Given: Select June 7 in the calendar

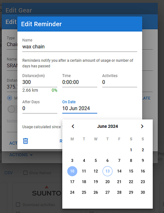Looking at the screenshot, I should tap(119, 161).
